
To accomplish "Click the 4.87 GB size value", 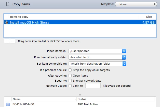I will (148, 22).
